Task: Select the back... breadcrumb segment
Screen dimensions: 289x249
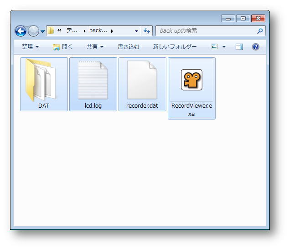Action: (x=98, y=30)
